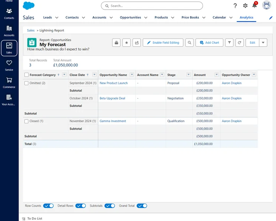The image size is (276, 221).
Task: Open Opportunity Owner column menu
Action: 254,74
